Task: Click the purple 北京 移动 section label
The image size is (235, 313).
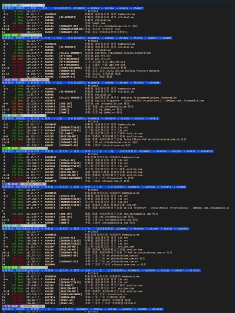Action: pyautogui.click(x=11, y=80)
